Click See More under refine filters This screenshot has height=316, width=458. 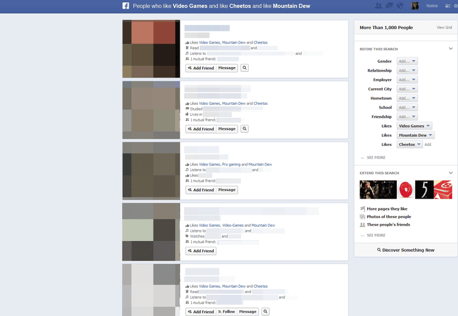tap(376, 157)
